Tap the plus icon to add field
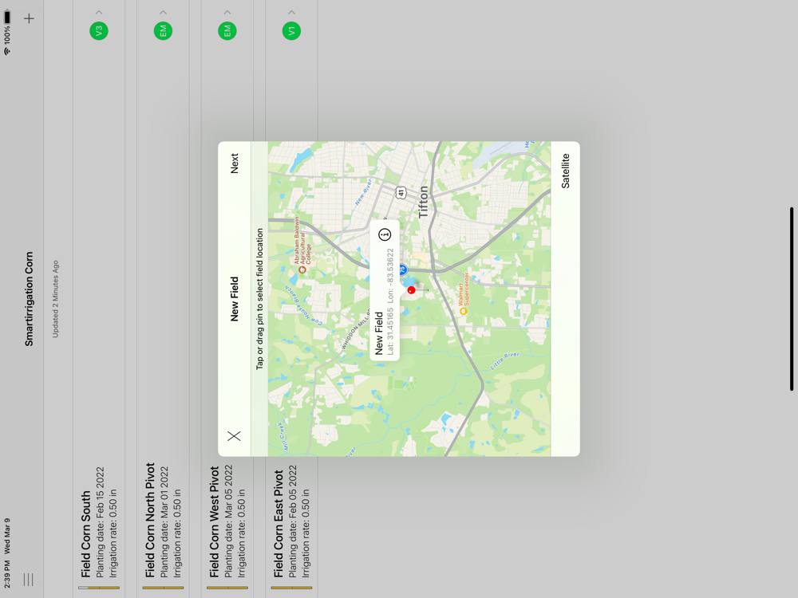The height and width of the screenshot is (598, 798). coord(29,19)
